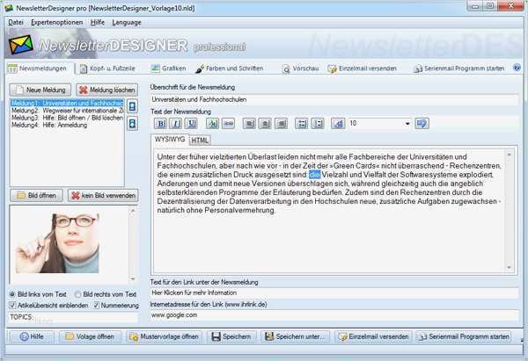Screen dimensions: 528x361
Task: Switch to the WYSIWYG editor tab
Action: (170, 139)
